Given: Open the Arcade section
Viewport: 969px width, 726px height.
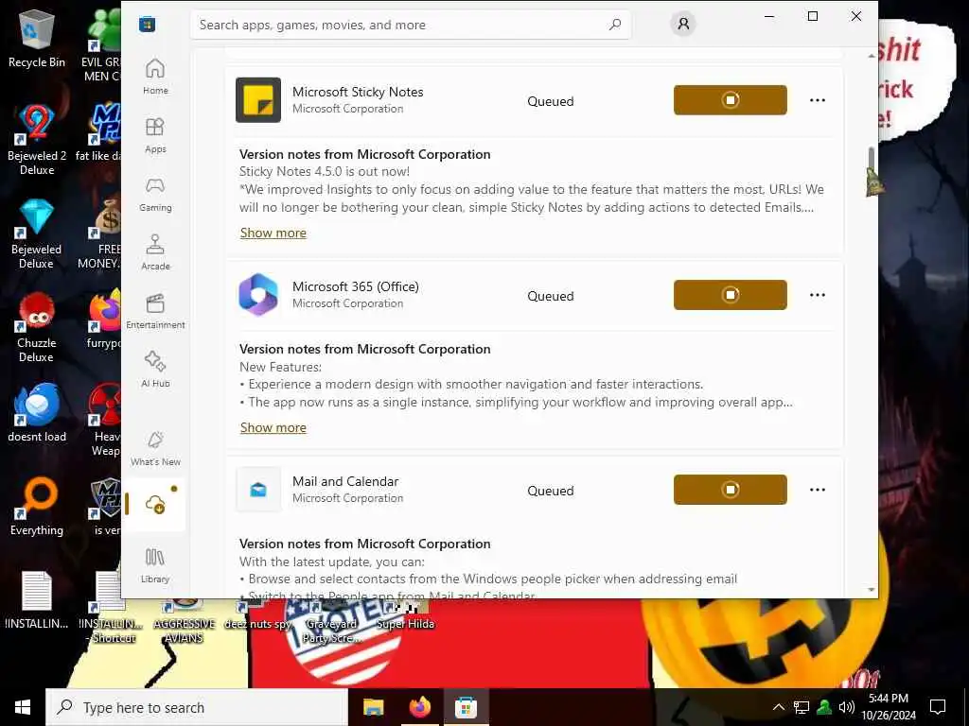Looking at the screenshot, I should (155, 252).
